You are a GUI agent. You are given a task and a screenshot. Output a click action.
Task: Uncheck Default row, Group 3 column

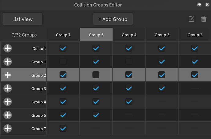coord(162,48)
